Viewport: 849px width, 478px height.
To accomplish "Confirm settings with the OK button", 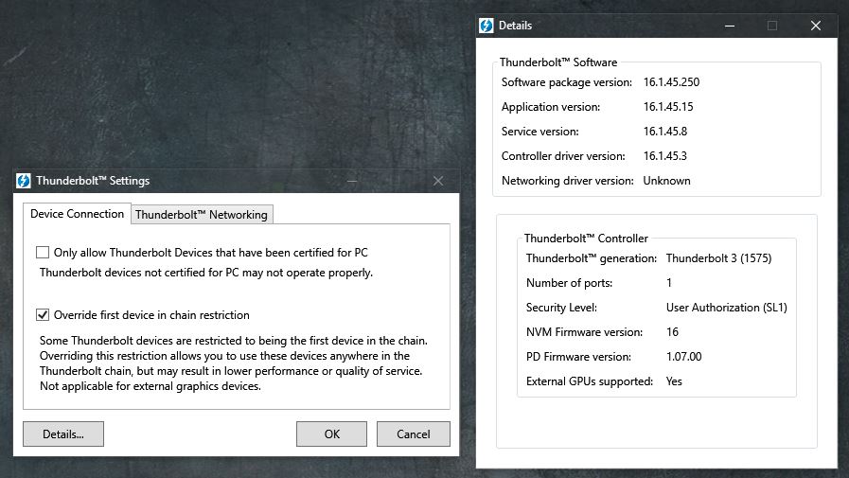I will (331, 434).
